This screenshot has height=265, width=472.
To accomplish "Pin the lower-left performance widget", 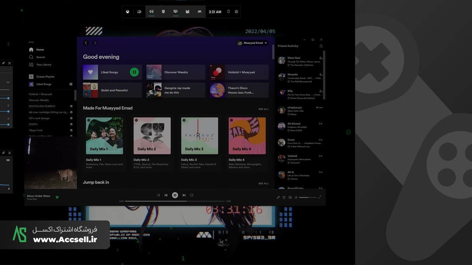I will click(3, 153).
